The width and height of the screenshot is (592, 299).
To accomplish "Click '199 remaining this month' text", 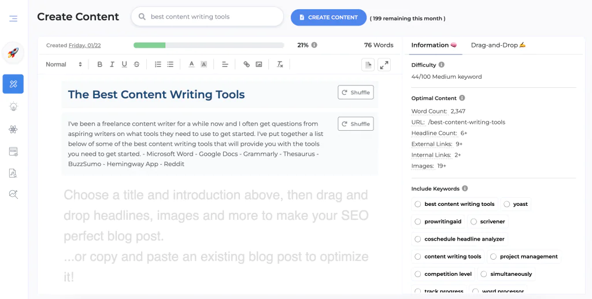I will [408, 19].
